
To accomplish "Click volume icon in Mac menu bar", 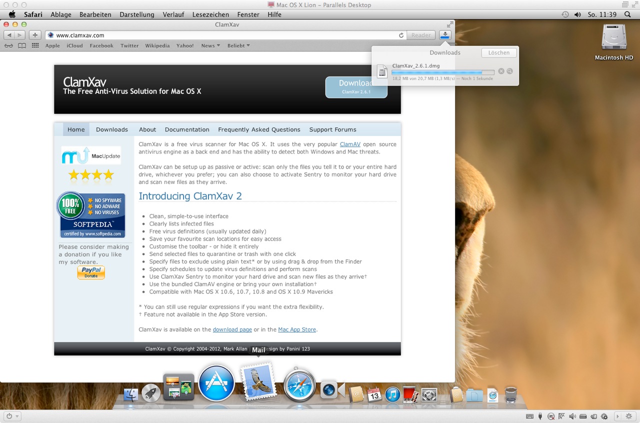I will tap(577, 14).
